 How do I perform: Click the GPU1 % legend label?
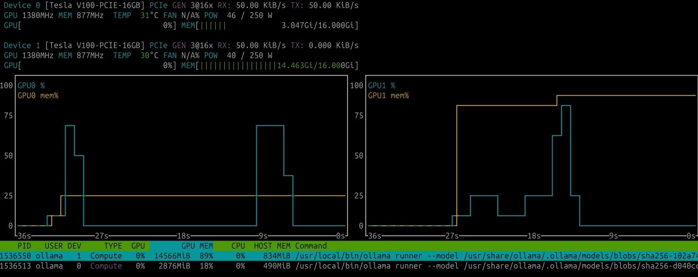pyautogui.click(x=382, y=85)
